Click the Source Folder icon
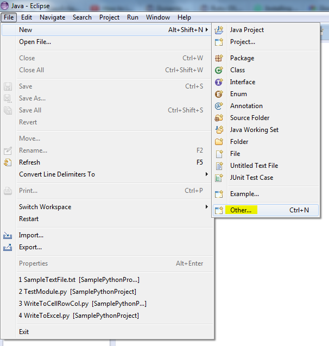This screenshot has width=329, height=346. coord(219,118)
